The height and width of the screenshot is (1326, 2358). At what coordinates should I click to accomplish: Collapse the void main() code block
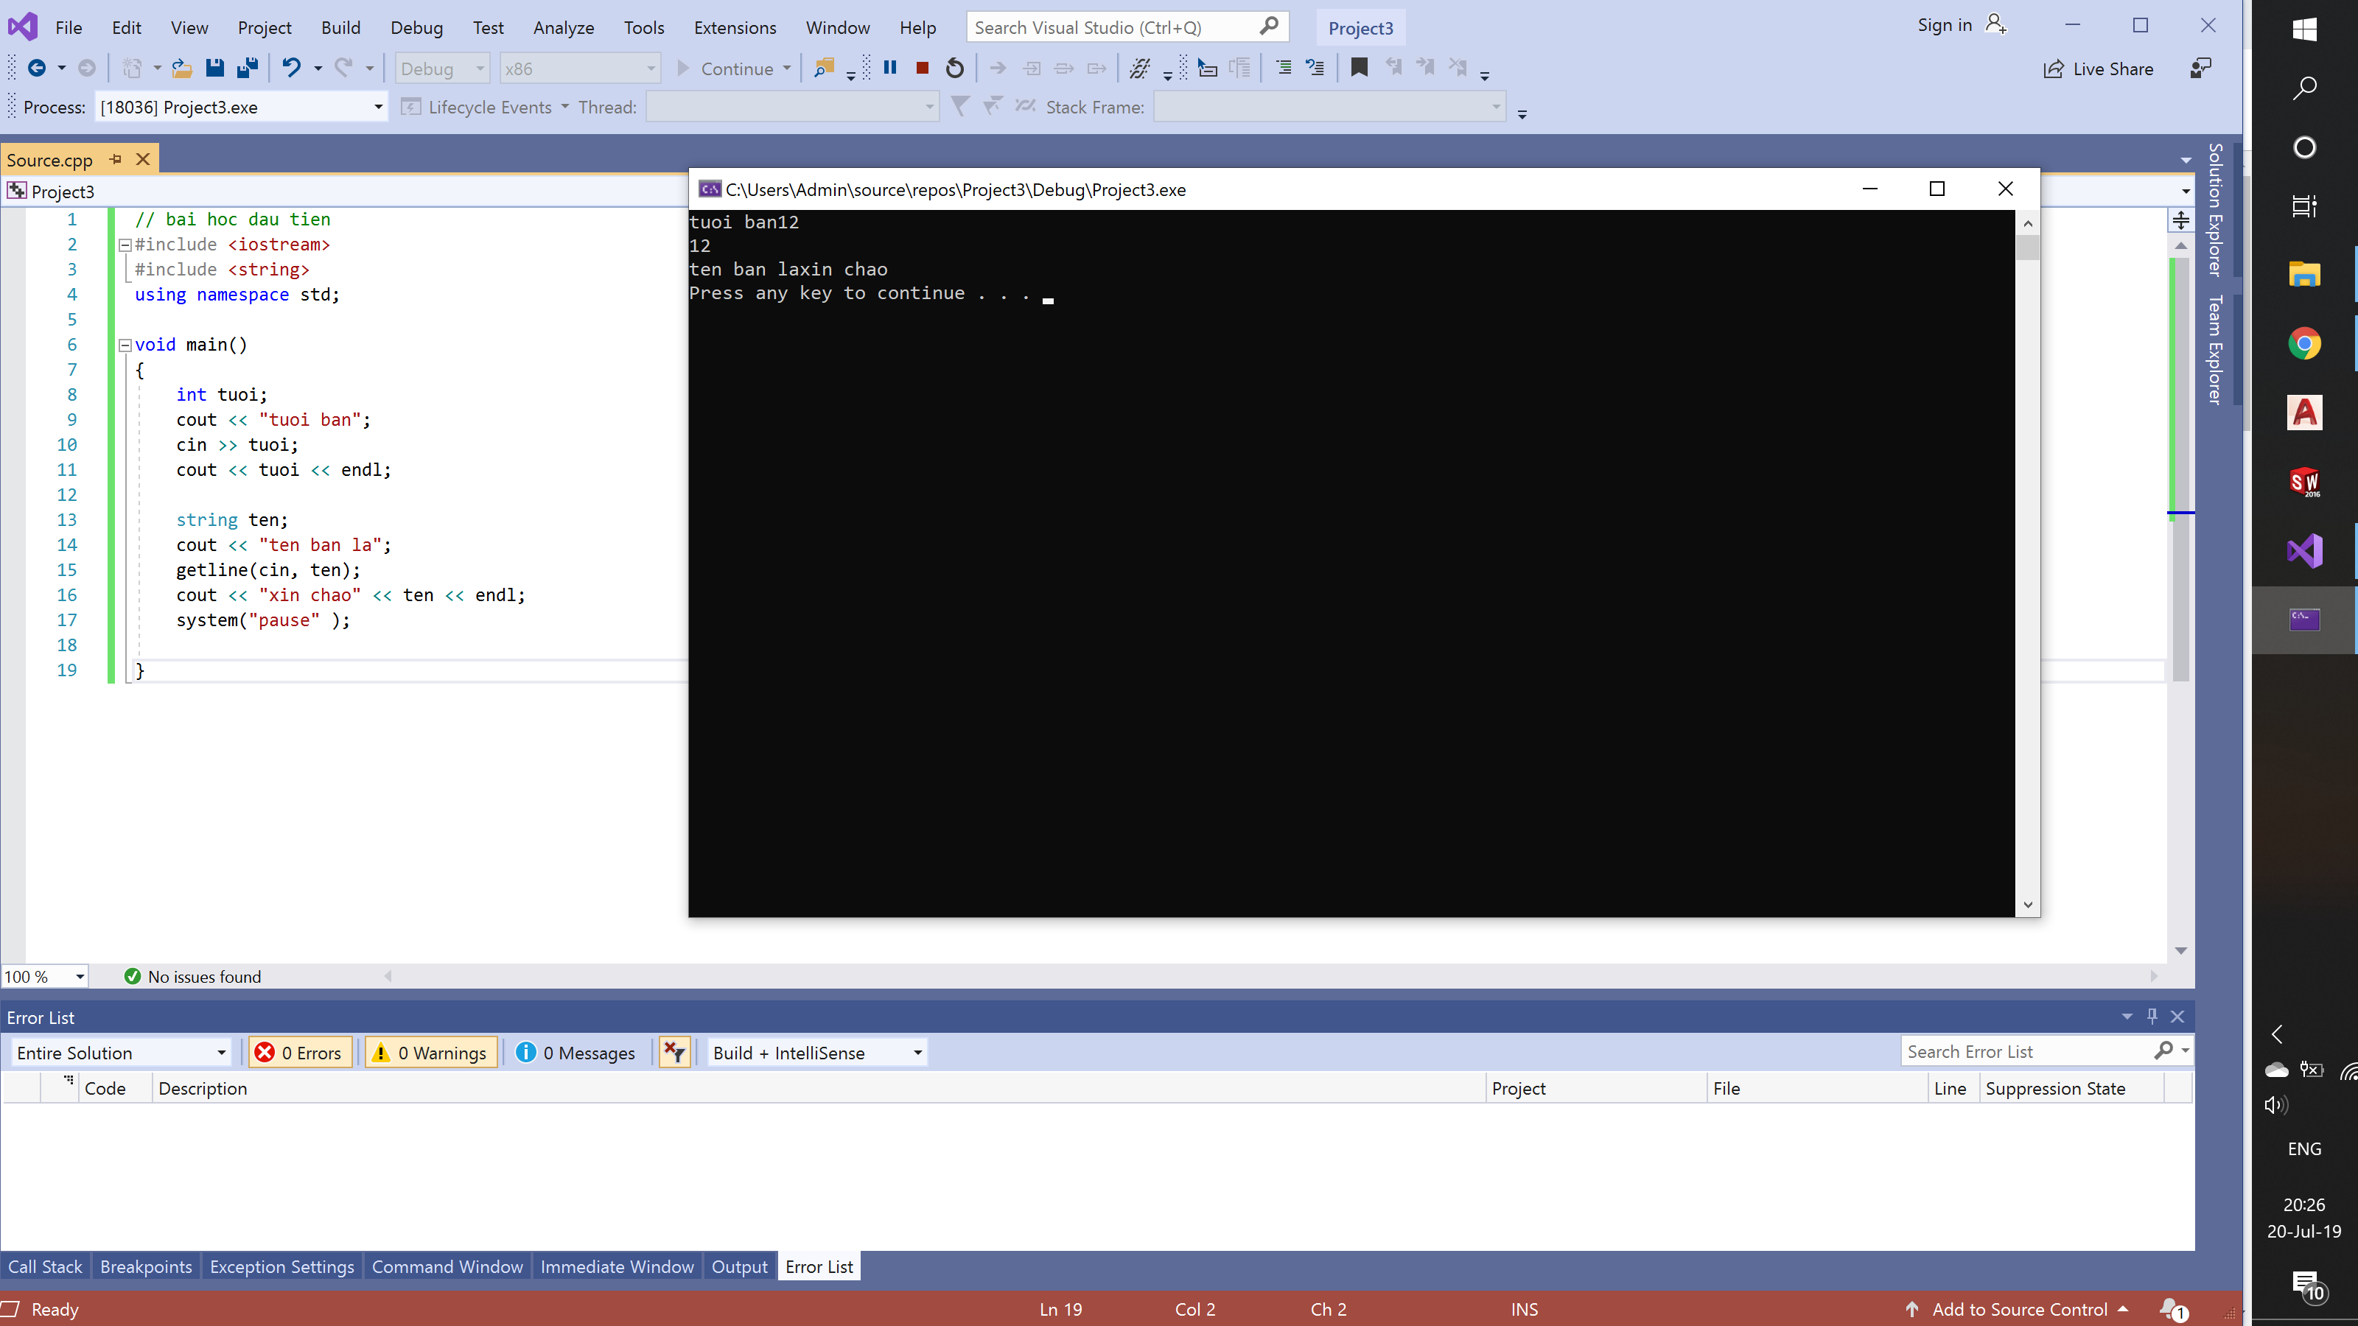125,345
